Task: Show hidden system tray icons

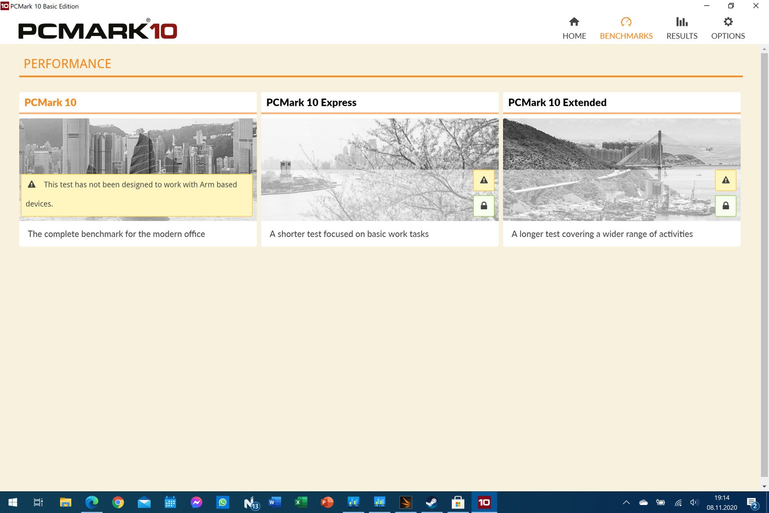Action: pyautogui.click(x=626, y=503)
